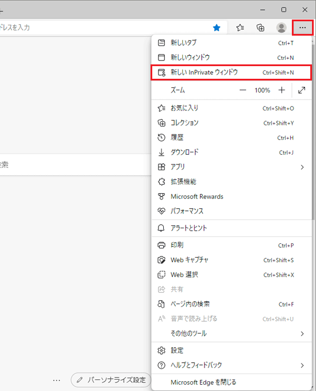Open 履歴 menu entry
This screenshot has width=316, height=391.
click(x=232, y=137)
